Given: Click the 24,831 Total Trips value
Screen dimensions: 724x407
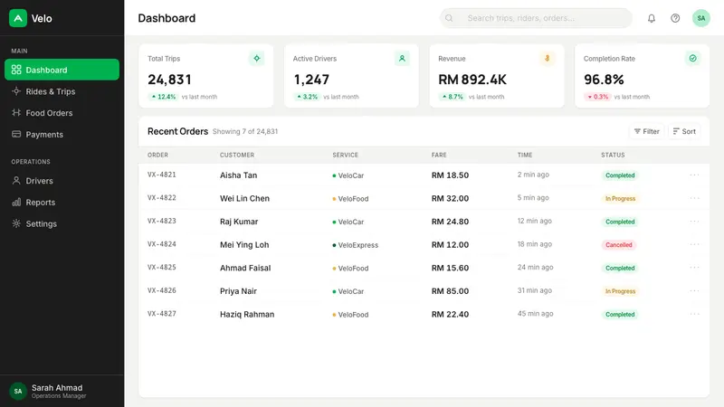Looking at the screenshot, I should click(169, 80).
